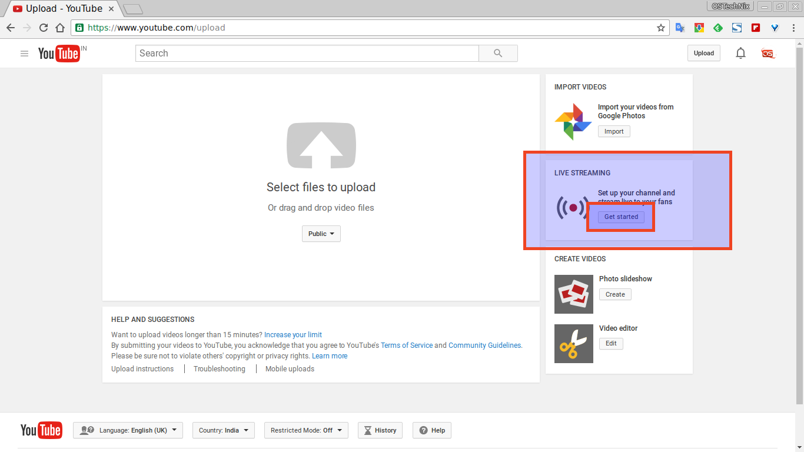
Task: Click the search magnifier button
Action: pos(498,53)
